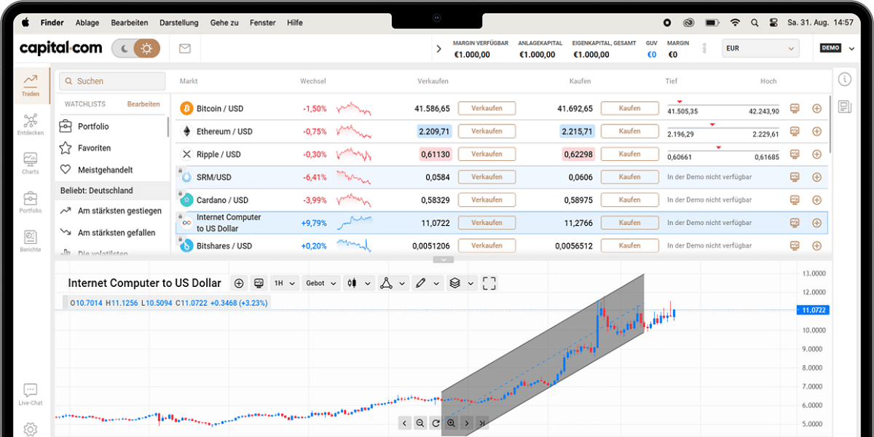The height and width of the screenshot is (437, 874).
Task: Open the Traden sidebar section
Action: point(31,85)
